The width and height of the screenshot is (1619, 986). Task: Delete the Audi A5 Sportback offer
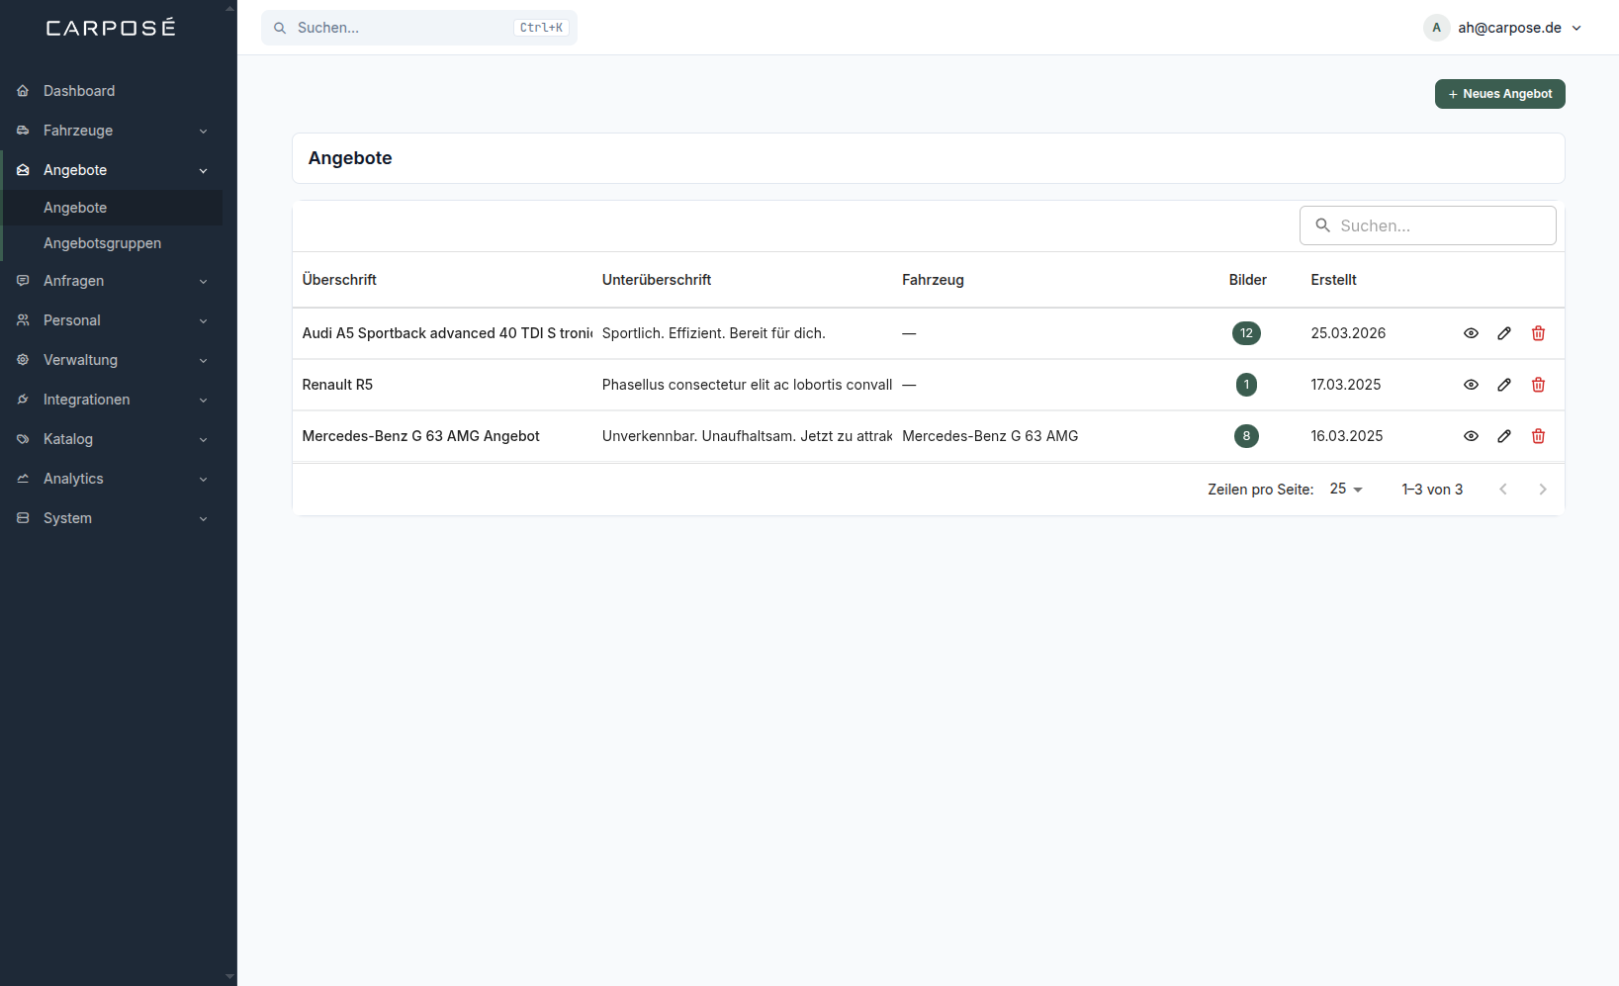(x=1538, y=333)
